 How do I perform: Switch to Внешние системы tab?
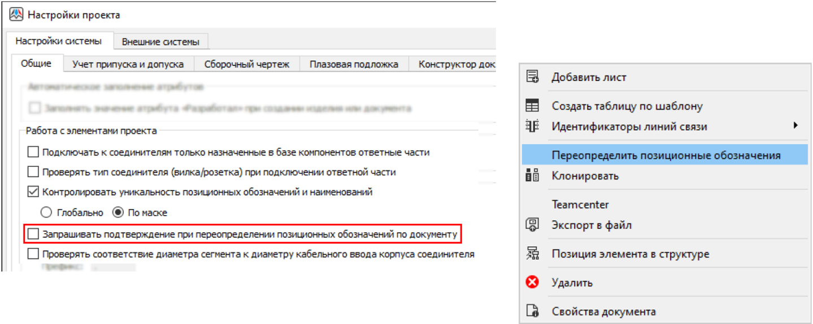click(x=160, y=42)
